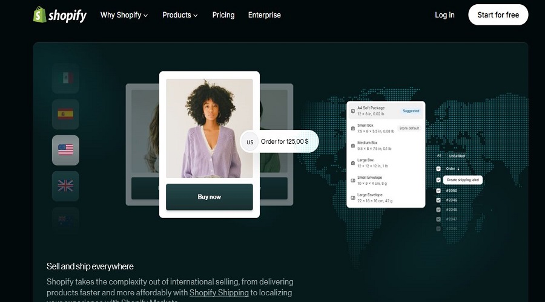Click the Small Box package icon

pos(353,128)
